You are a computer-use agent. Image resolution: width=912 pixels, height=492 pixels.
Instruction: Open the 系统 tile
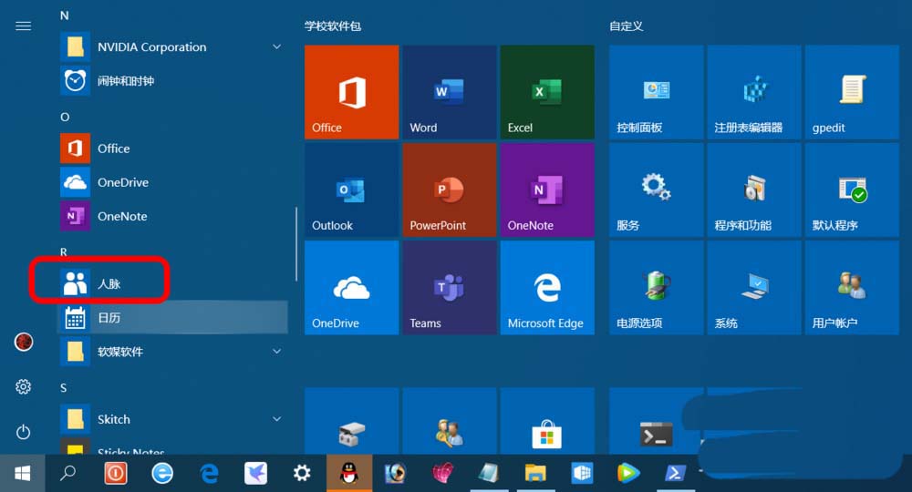(754, 288)
